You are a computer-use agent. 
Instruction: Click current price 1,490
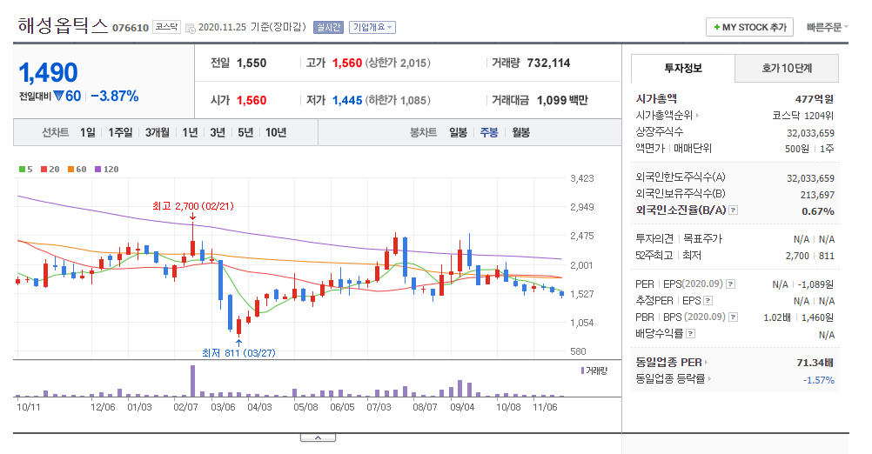pos(49,73)
